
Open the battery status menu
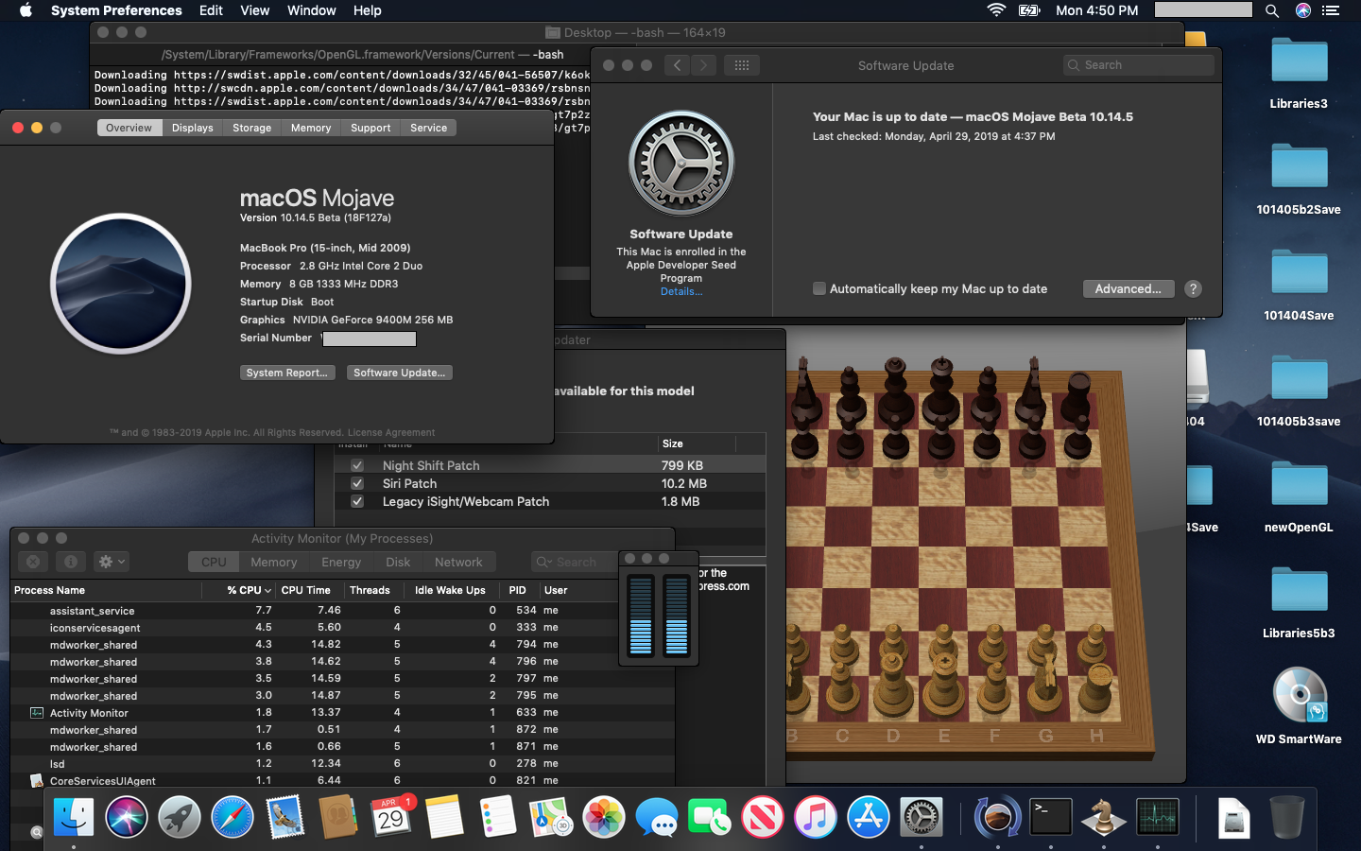[x=1029, y=10]
